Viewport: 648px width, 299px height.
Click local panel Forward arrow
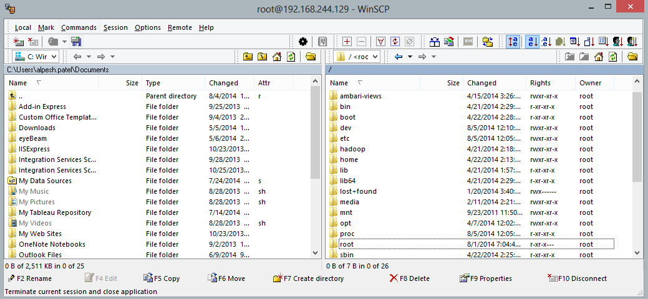[x=101, y=57]
